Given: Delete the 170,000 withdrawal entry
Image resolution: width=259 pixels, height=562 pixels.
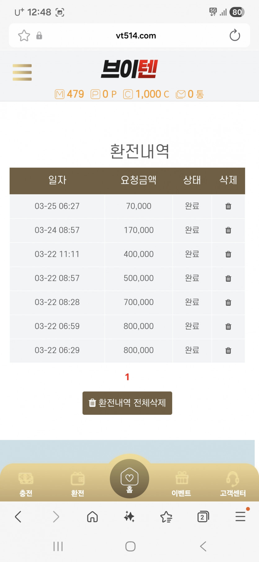Looking at the screenshot, I should point(228,230).
